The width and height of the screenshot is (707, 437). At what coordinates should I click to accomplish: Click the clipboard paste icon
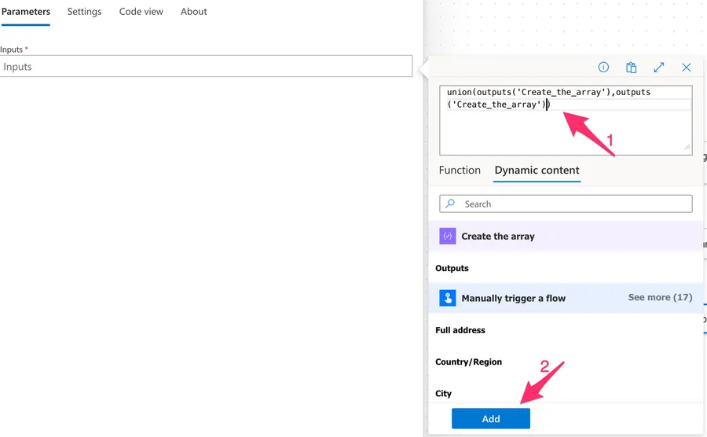pos(631,68)
